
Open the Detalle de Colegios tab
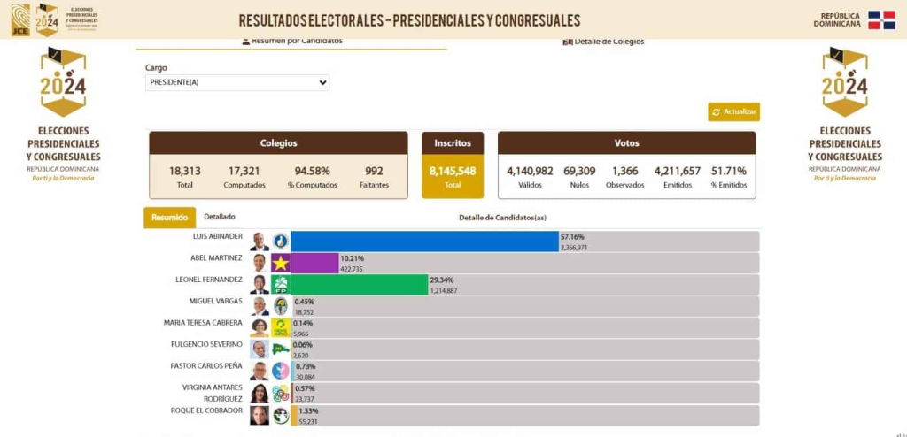coord(603,42)
